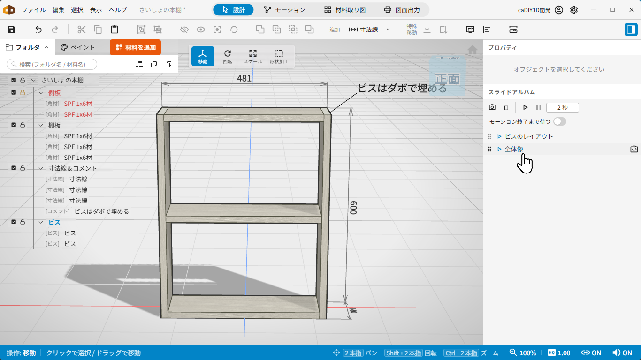The image size is (641, 360).
Task: Collapse the 棚板 folder chevron
Action: (41, 125)
